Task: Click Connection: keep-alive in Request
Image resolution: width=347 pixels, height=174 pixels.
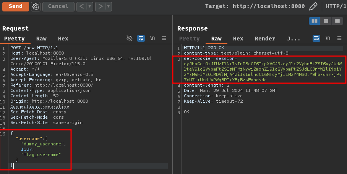Action: (x=40, y=106)
